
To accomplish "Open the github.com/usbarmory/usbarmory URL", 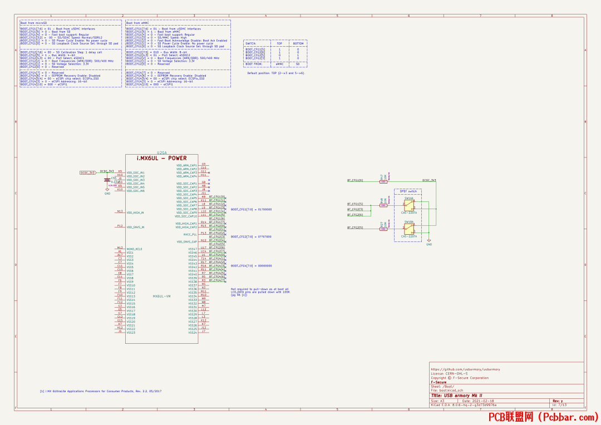I will coord(465,369).
